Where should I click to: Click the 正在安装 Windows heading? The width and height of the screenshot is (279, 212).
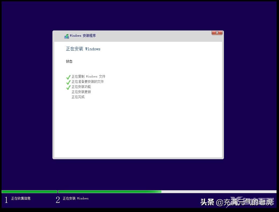point(83,49)
